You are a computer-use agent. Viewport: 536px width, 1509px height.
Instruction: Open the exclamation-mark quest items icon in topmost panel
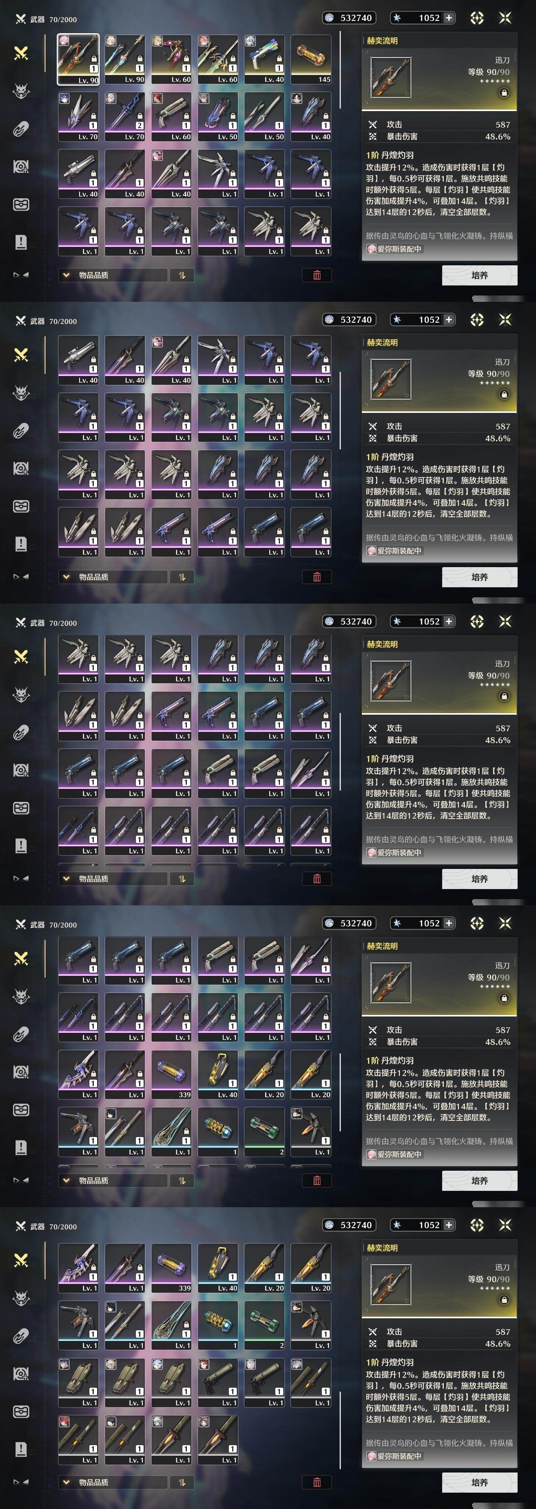(x=21, y=242)
